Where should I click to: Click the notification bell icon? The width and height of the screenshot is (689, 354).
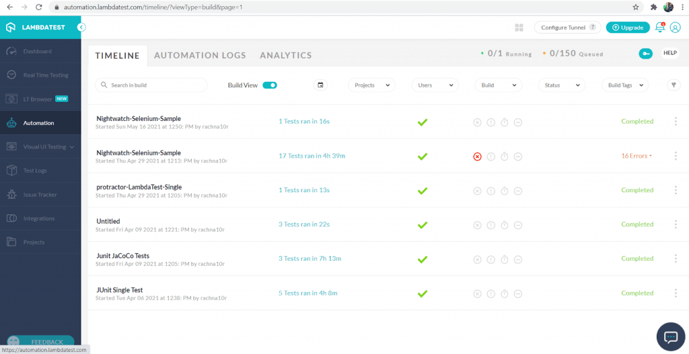point(660,28)
